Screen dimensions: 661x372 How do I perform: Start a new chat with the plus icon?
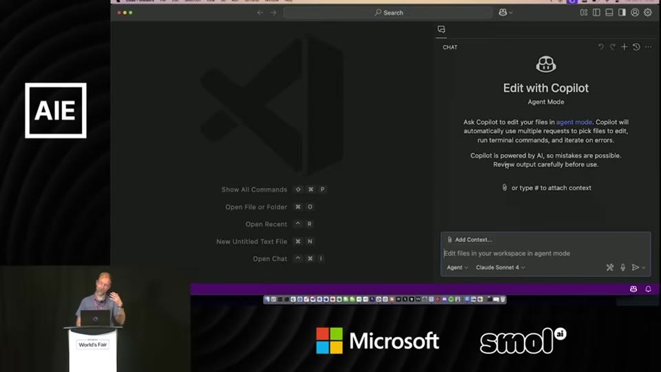click(x=625, y=47)
